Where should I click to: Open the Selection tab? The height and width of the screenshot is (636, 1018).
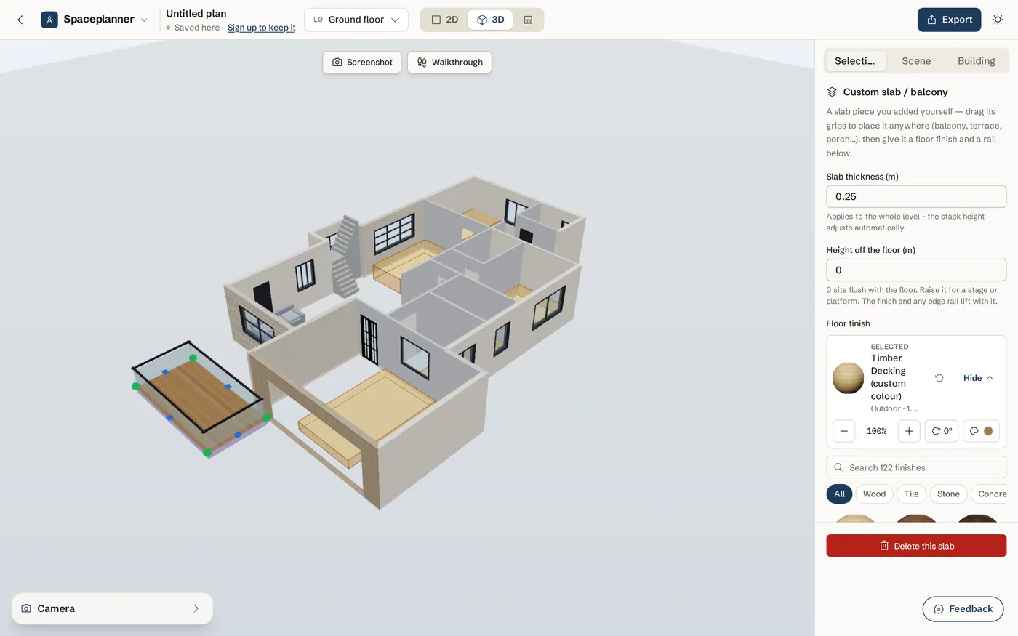coord(855,61)
